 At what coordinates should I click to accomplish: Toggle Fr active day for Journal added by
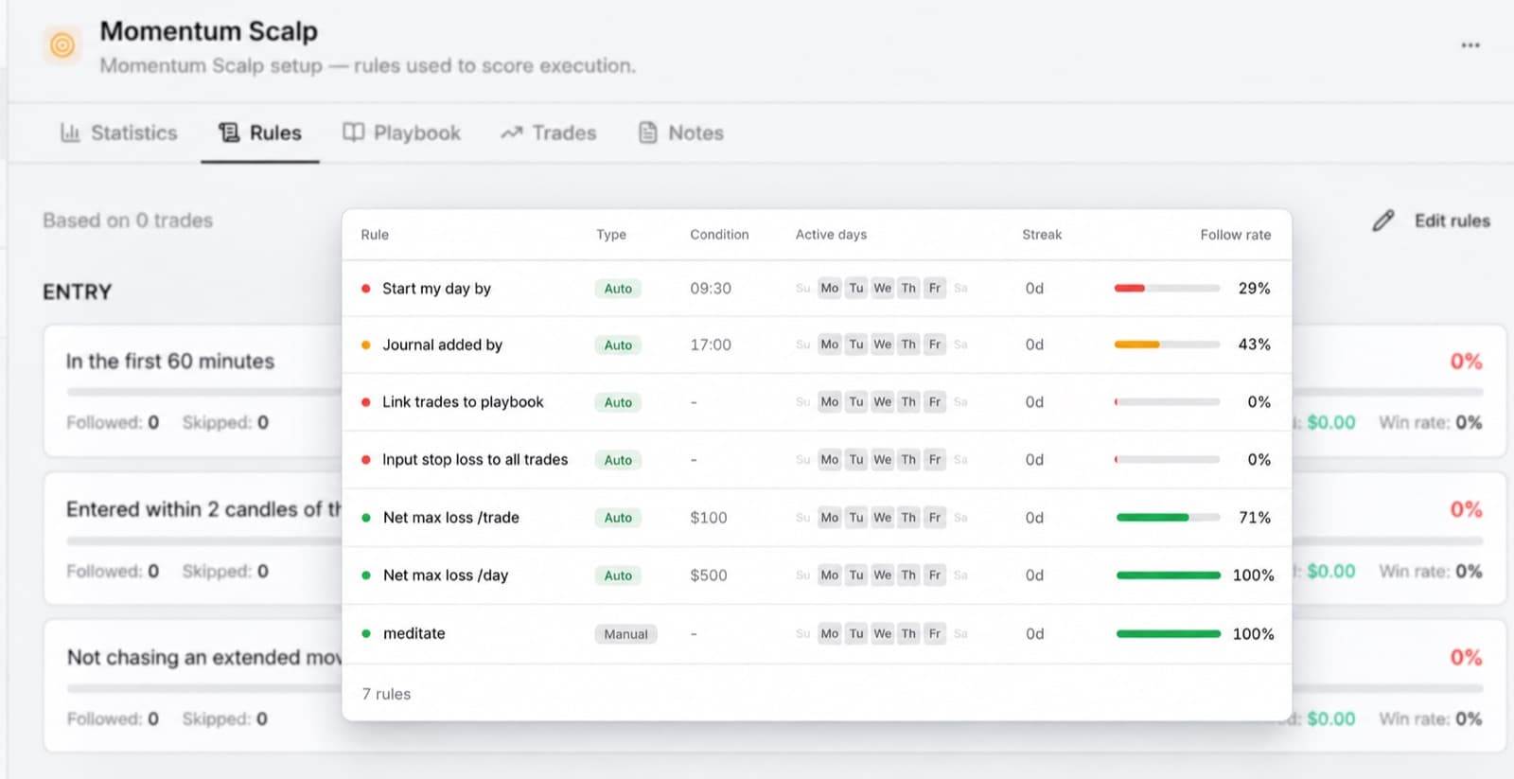tap(935, 345)
